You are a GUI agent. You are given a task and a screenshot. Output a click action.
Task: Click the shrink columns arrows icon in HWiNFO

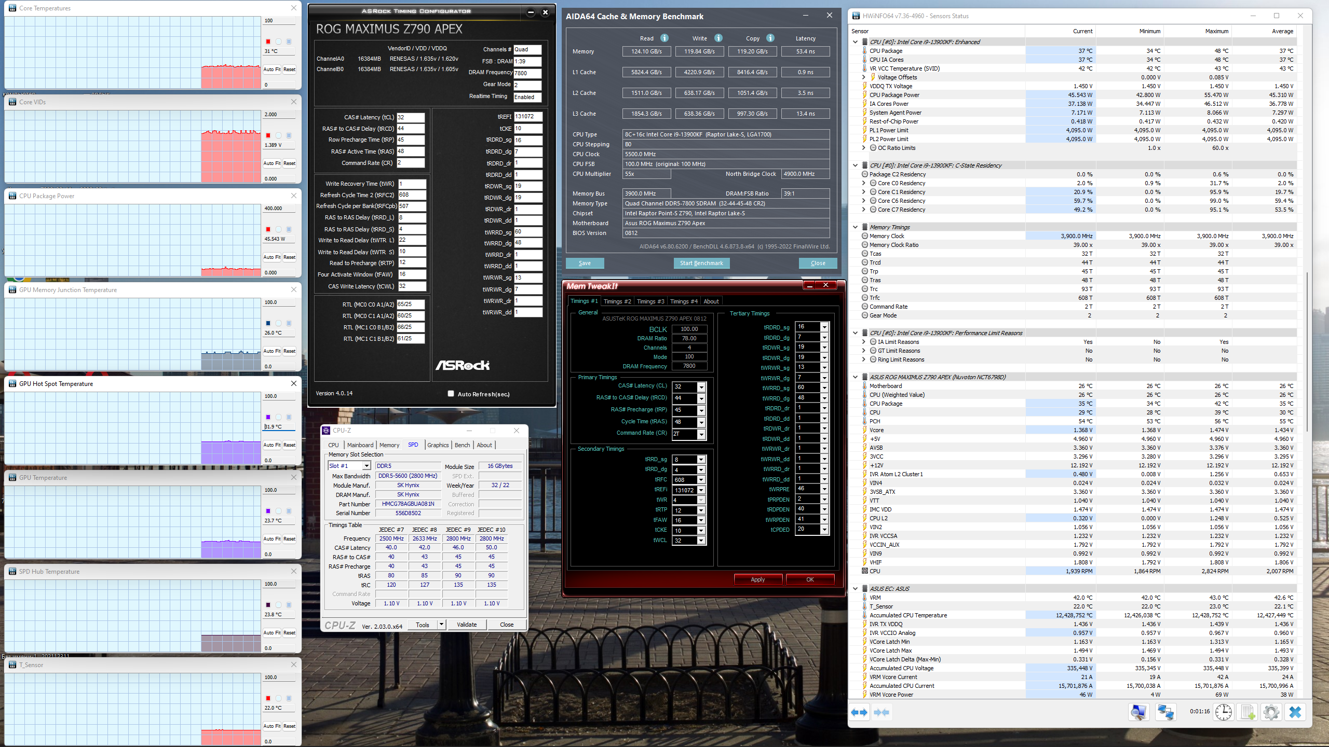click(x=882, y=712)
